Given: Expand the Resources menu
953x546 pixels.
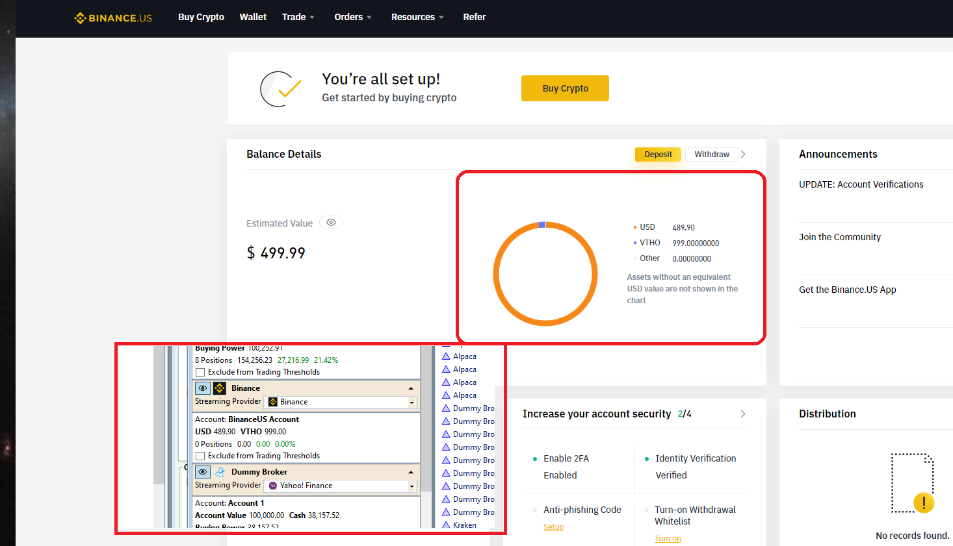Looking at the screenshot, I should pos(417,17).
